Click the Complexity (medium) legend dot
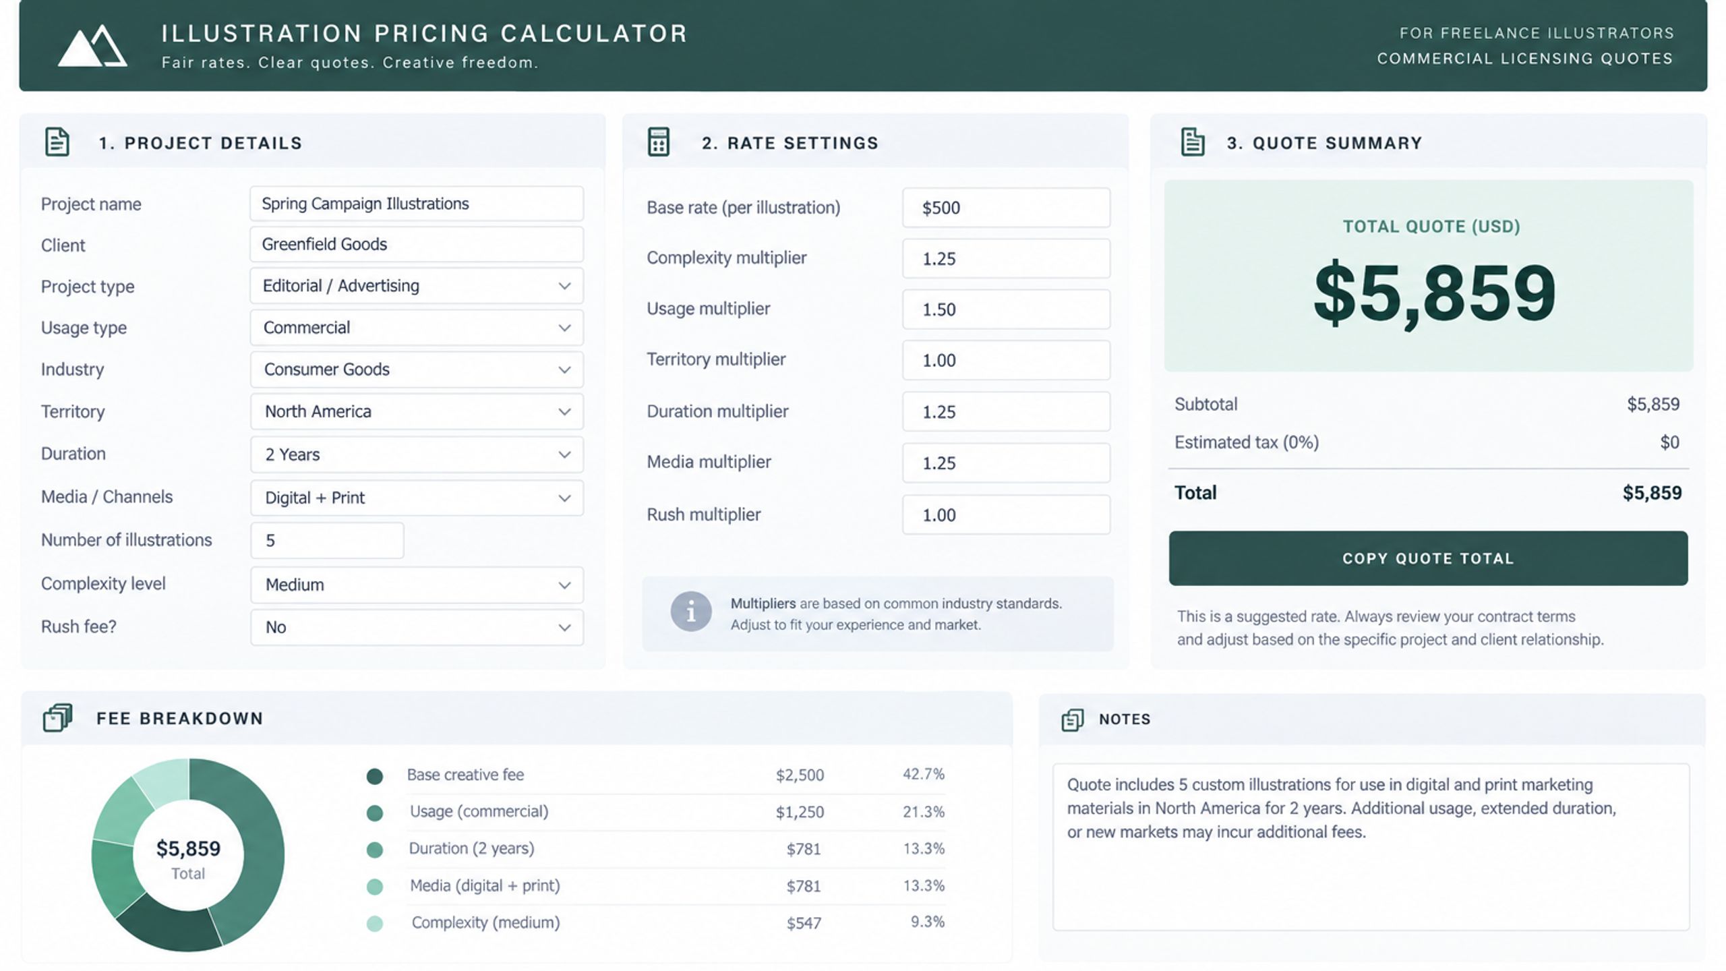The image size is (1726, 971). [375, 924]
